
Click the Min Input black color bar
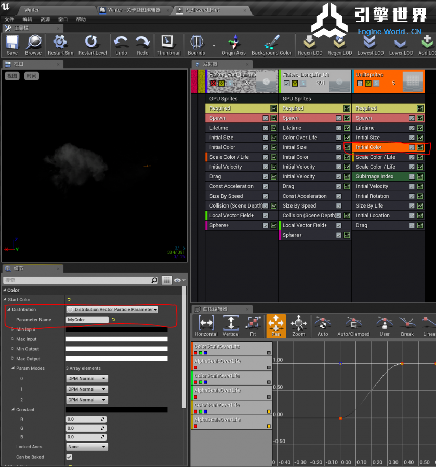tap(116, 329)
